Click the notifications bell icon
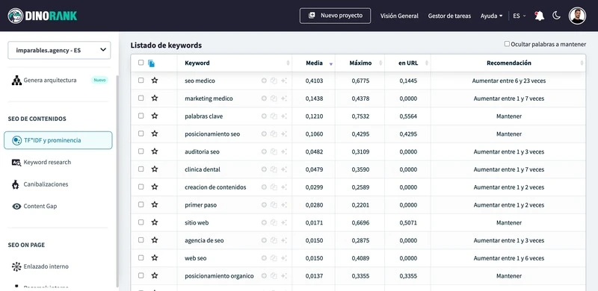The image size is (598, 291). point(539,16)
